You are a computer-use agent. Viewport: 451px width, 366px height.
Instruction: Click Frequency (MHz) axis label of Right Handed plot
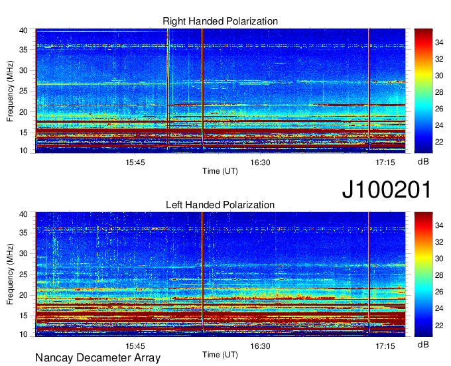(10, 91)
